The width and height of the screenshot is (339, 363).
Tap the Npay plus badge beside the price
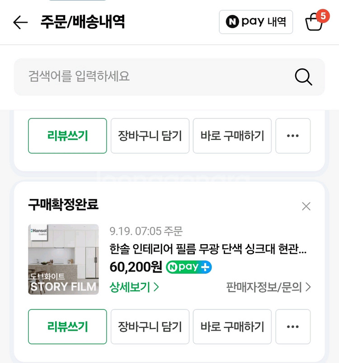[188, 267]
